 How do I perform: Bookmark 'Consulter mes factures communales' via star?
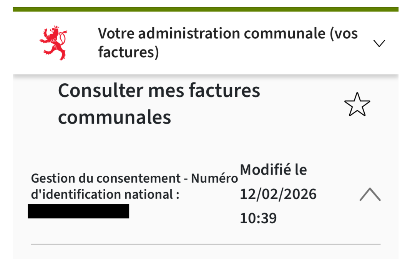357,104
